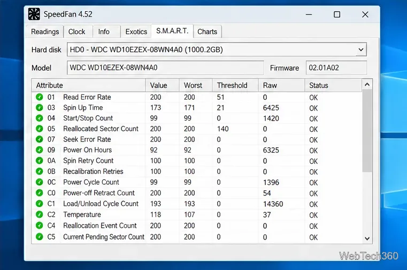Click threshold value 51 for Read Error Rate
Image resolution: width=407 pixels, height=270 pixels.
(221, 97)
